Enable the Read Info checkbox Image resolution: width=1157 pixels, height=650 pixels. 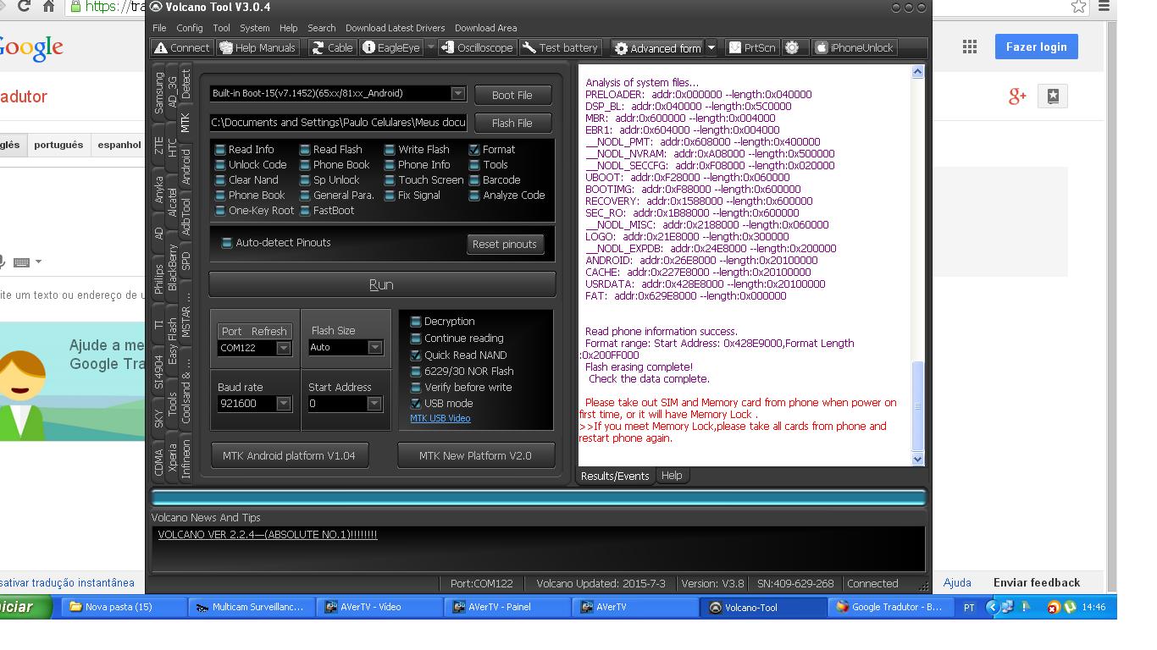tap(220, 150)
